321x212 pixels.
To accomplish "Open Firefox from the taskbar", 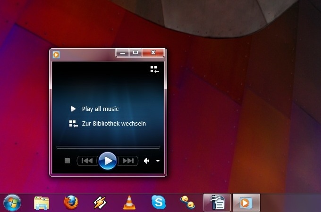I will point(71,203).
